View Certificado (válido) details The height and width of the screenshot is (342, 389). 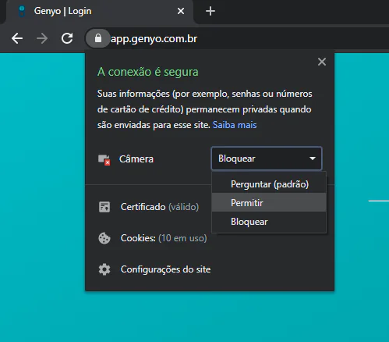tap(160, 207)
